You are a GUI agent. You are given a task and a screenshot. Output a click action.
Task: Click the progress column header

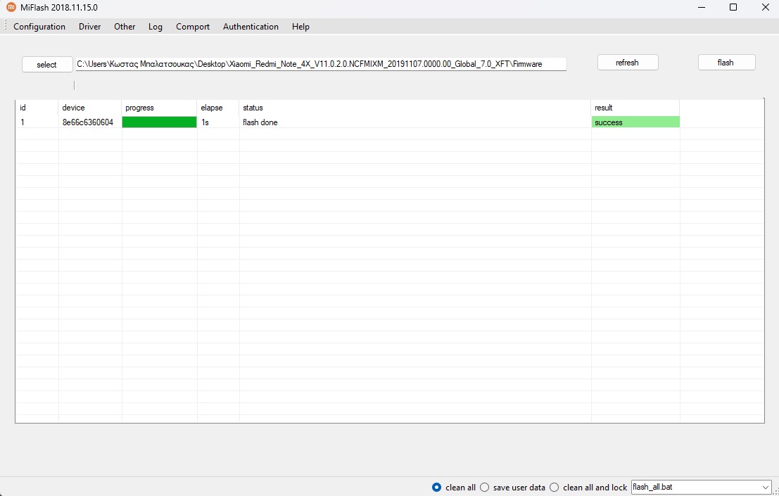tap(160, 108)
